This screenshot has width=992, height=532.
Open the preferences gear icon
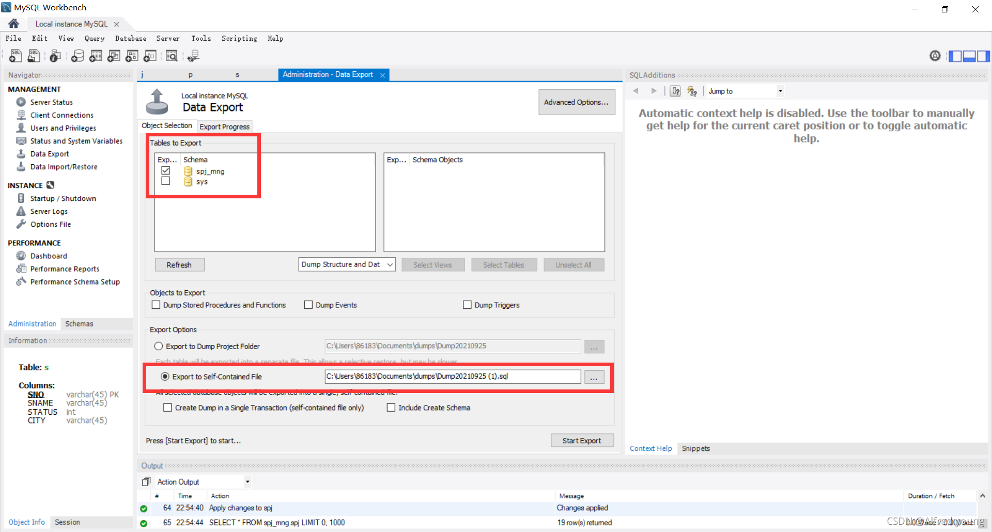point(935,56)
